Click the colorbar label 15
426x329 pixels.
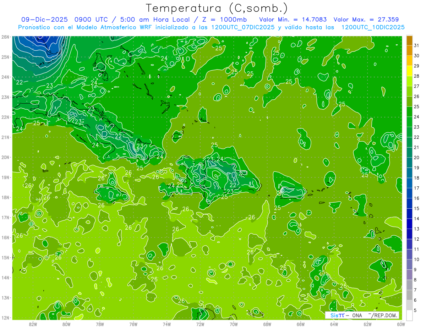tap(416, 209)
